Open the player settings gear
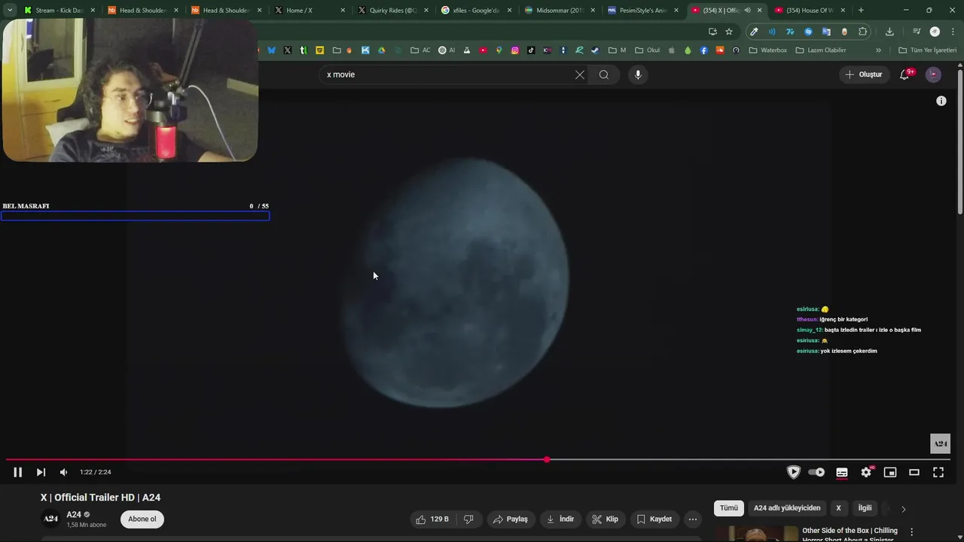Image resolution: width=964 pixels, height=542 pixels. click(x=866, y=472)
